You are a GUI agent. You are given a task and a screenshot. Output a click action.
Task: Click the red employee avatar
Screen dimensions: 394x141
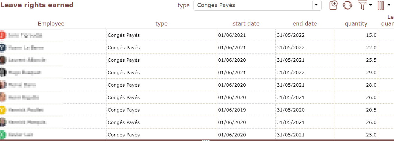2,35
